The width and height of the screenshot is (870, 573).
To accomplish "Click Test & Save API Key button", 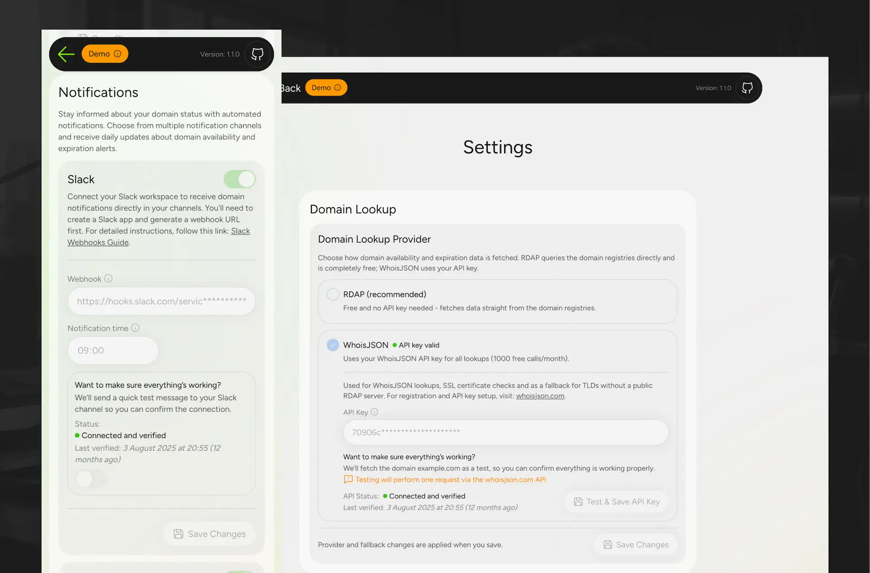I will (617, 502).
